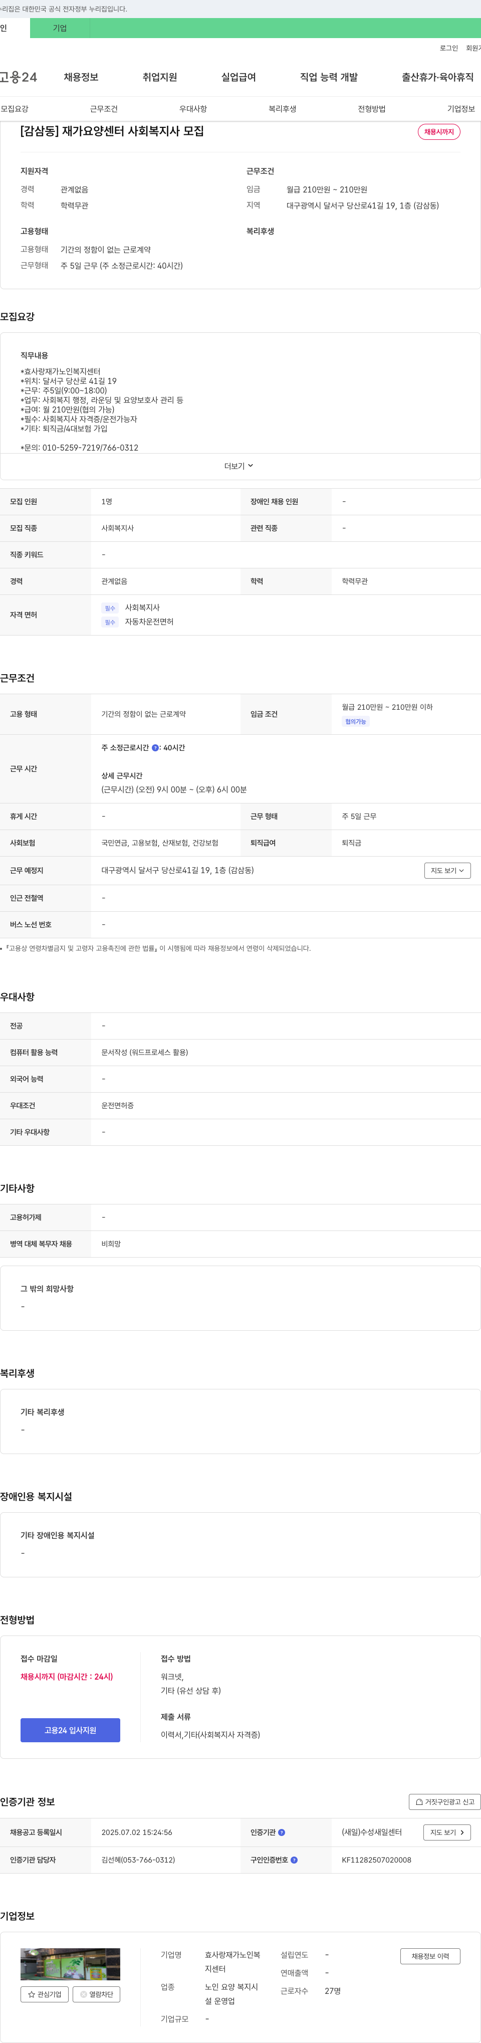Jump to the 기업정보 section tab
481x2043 pixels.
pyautogui.click(x=461, y=109)
